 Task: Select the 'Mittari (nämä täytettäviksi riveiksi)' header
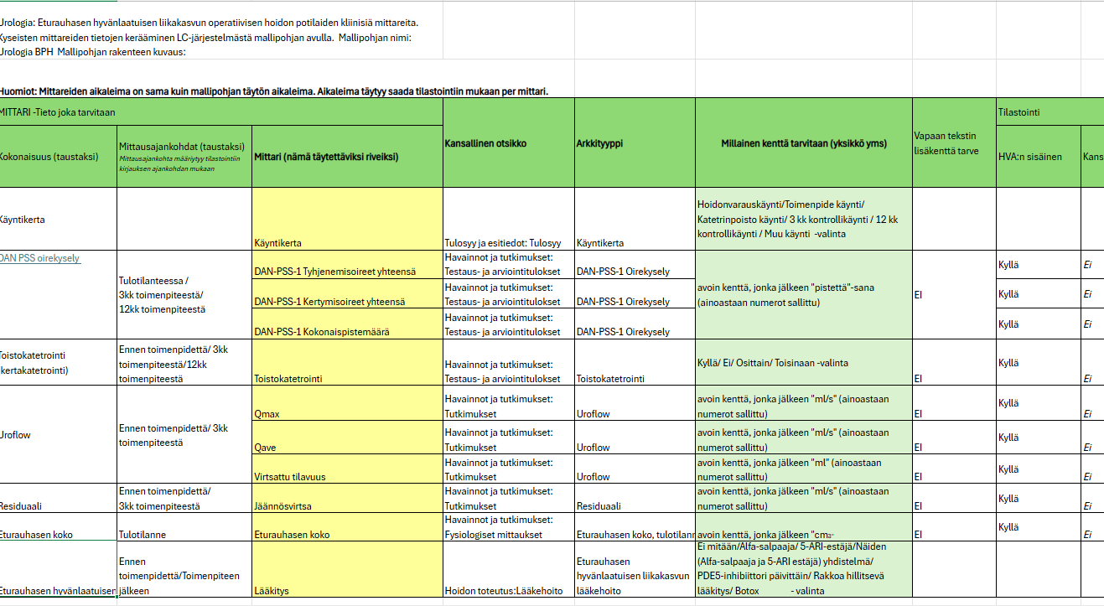tap(347, 156)
